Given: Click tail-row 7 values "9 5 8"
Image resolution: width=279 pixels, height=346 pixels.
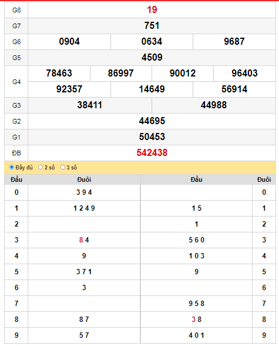Looking at the screenshot, I should (x=196, y=304).
